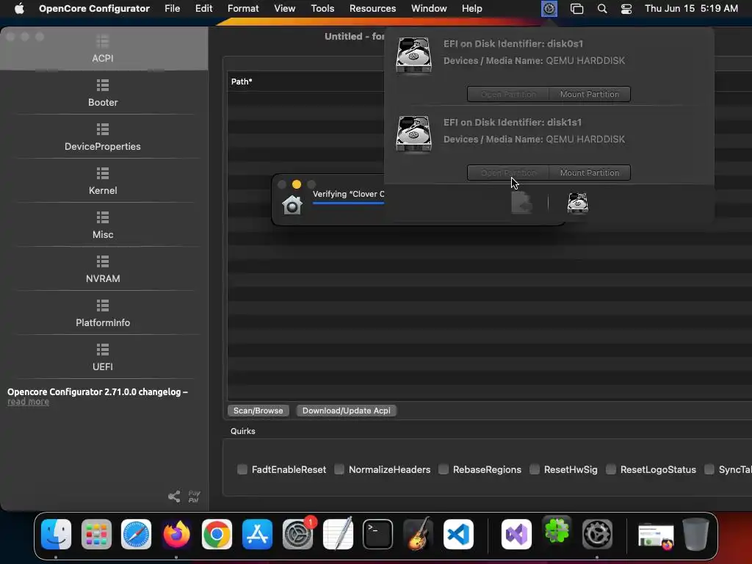Click Download/Update Acpi button
This screenshot has width=752, height=564.
pos(347,411)
